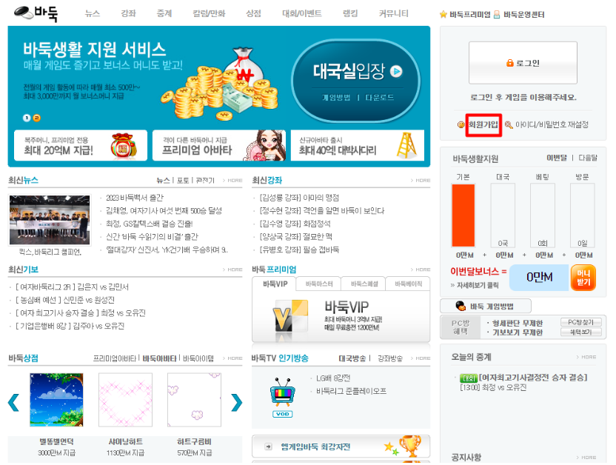Select banner slide indicator 2
Image resolution: width=616 pixels, height=465 pixels.
pos(36,118)
